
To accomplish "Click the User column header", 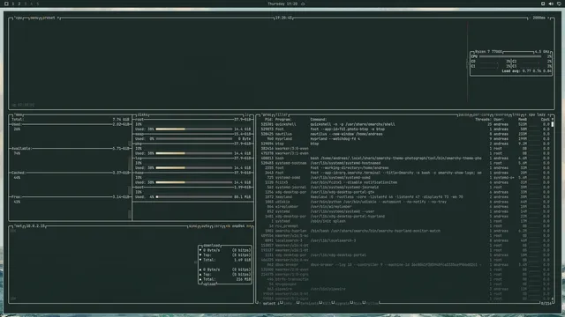I will tap(499, 120).
